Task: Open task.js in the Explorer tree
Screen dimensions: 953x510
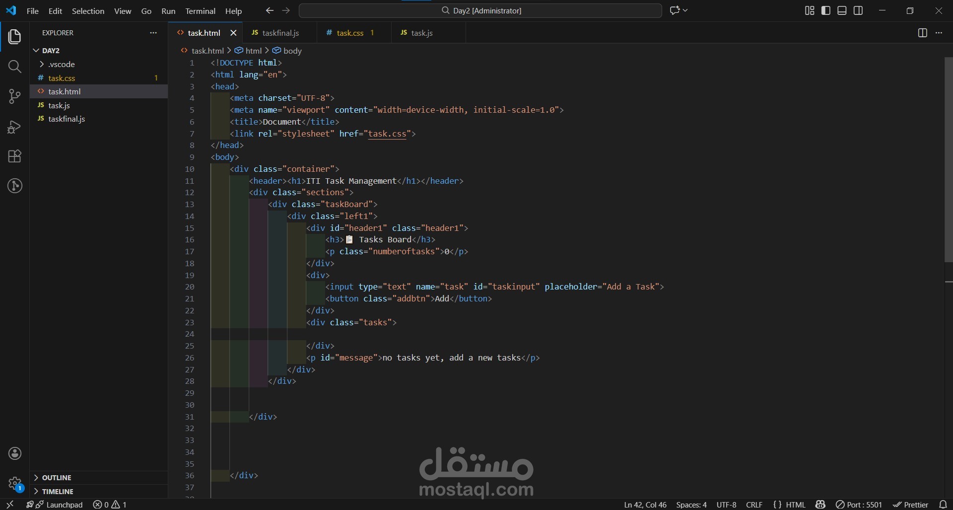Action: point(99,105)
